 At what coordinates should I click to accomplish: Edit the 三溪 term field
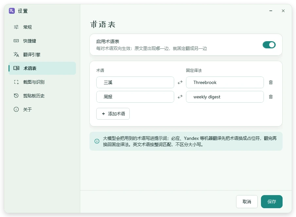(135, 82)
